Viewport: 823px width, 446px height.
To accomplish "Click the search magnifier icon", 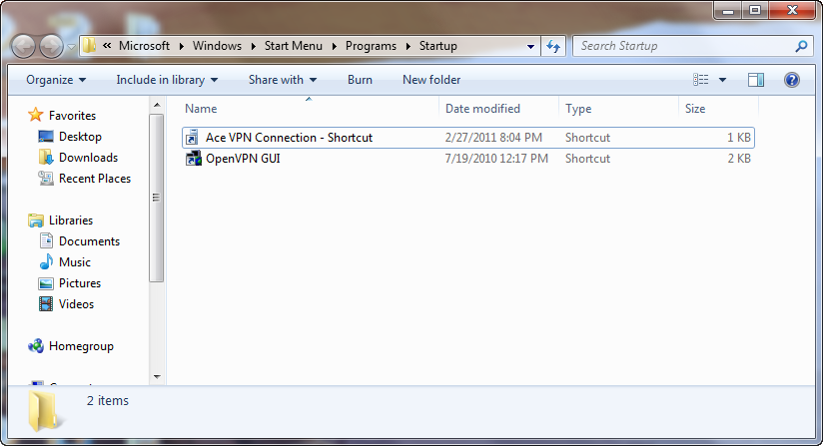I will point(801,46).
